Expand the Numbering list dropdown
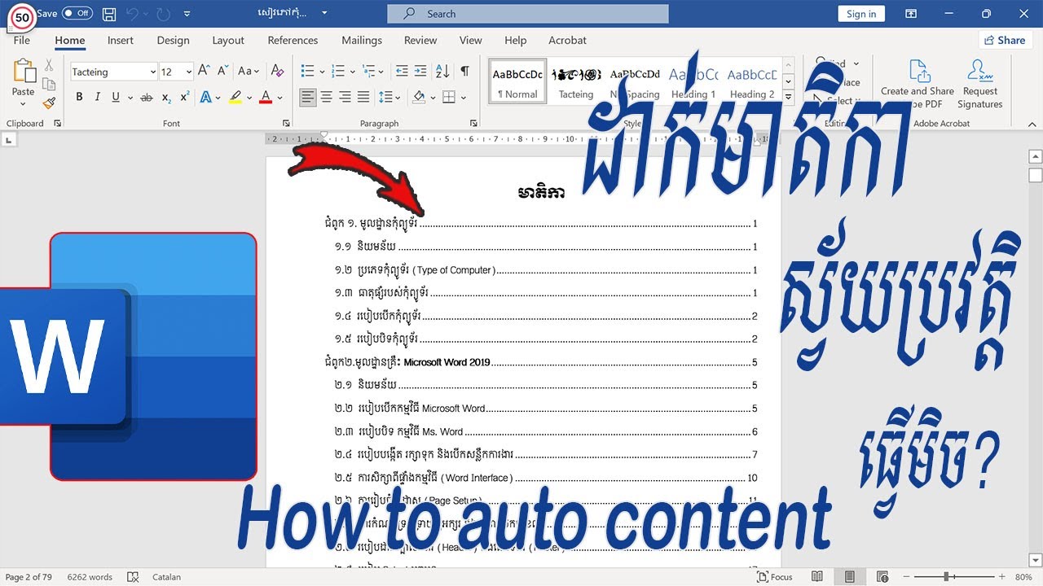1043x586 pixels. tap(352, 72)
